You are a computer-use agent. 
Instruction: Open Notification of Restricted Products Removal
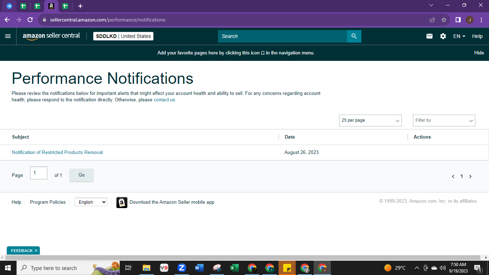tap(57, 152)
